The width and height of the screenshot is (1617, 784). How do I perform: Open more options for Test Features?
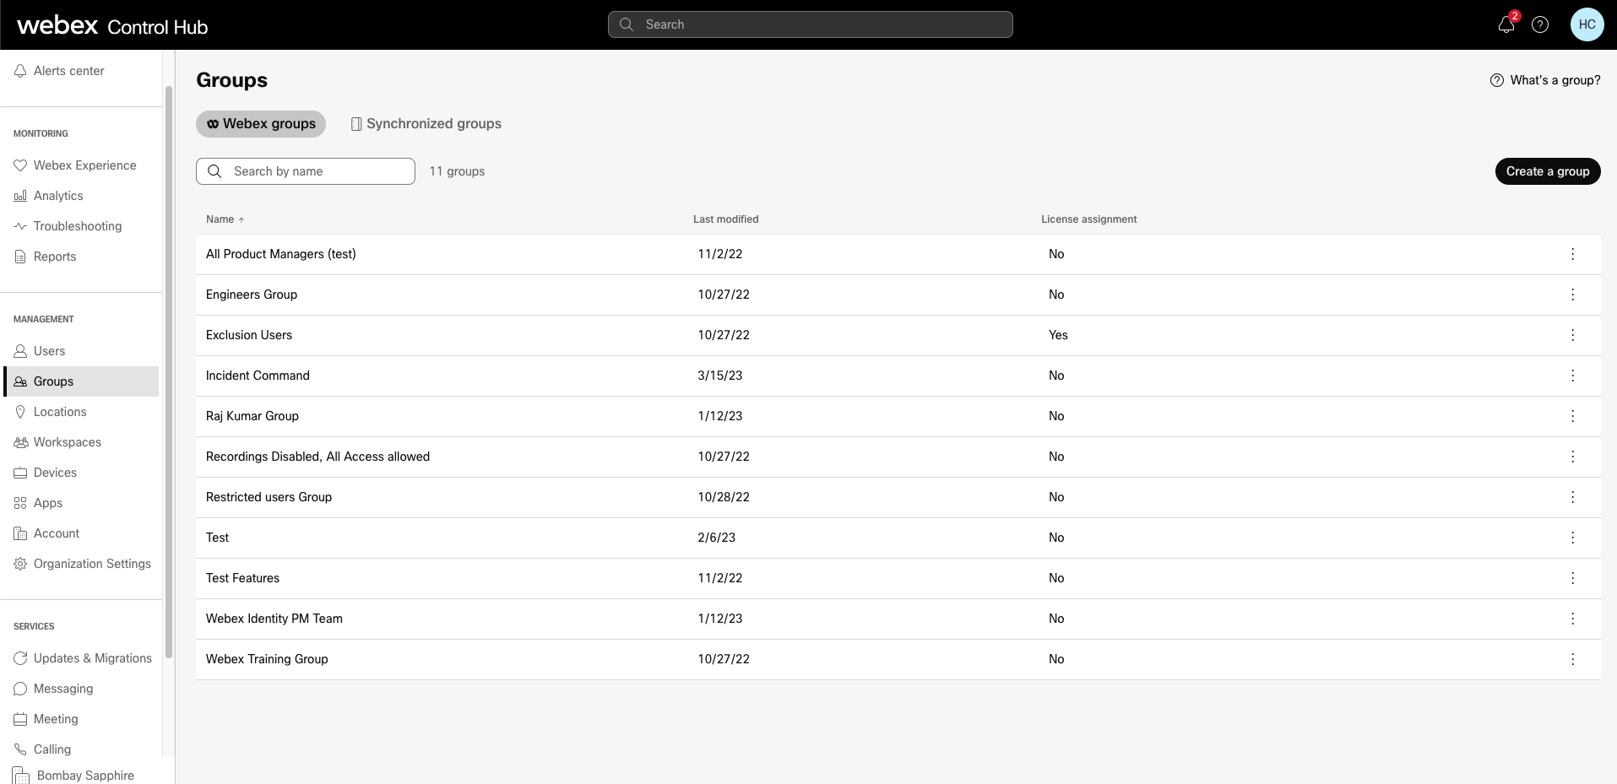[x=1572, y=578]
